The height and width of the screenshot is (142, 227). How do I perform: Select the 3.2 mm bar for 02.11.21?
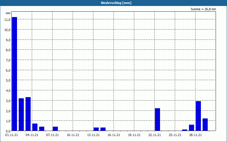21,114
